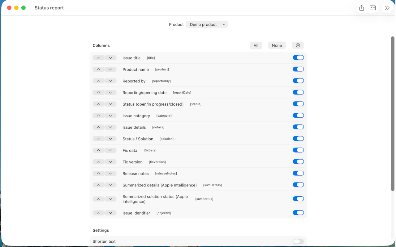Click the None columns button
396x247 pixels.
click(277, 45)
